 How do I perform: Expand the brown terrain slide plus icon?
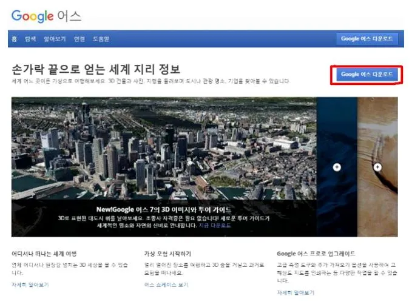click(377, 167)
